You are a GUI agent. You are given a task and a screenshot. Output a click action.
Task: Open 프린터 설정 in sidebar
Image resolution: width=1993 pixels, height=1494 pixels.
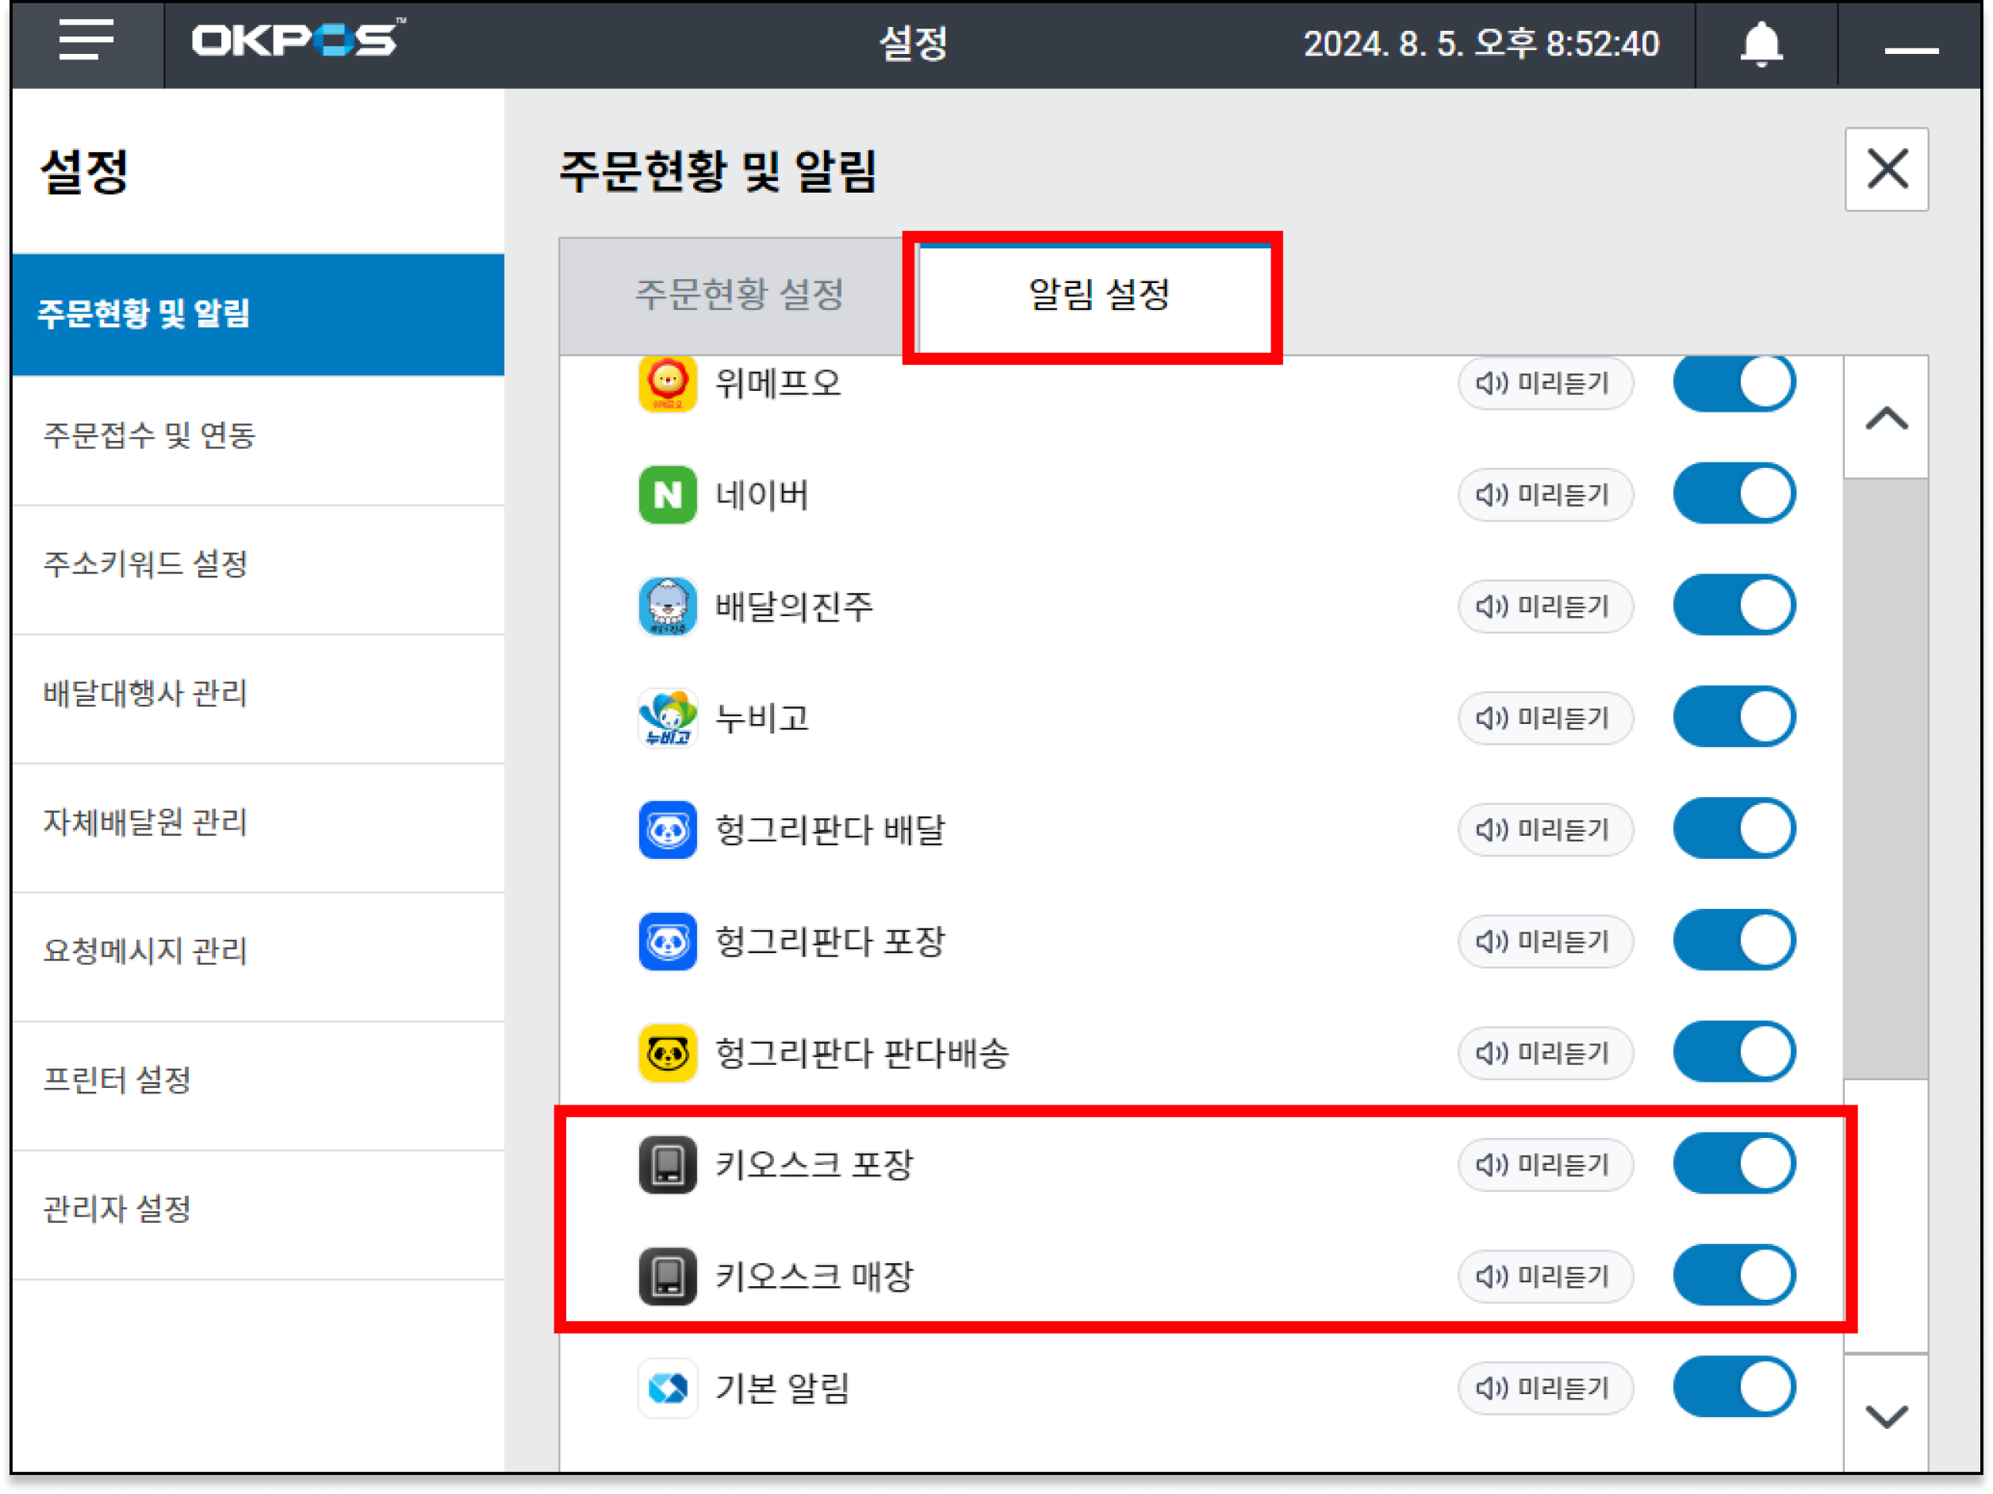click(117, 1079)
